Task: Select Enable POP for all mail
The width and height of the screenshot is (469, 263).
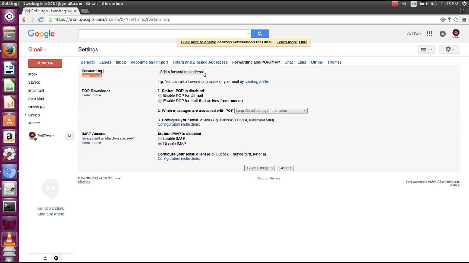Action: click(x=160, y=96)
